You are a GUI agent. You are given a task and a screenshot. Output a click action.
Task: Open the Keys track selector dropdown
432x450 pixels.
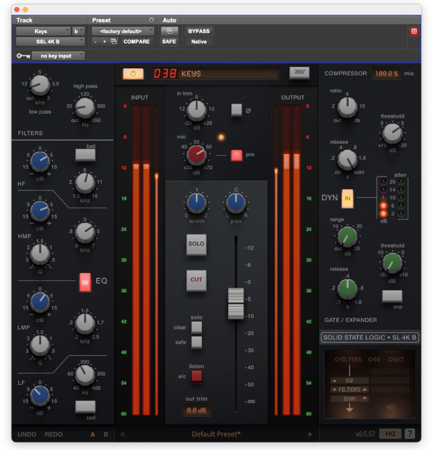click(43, 31)
